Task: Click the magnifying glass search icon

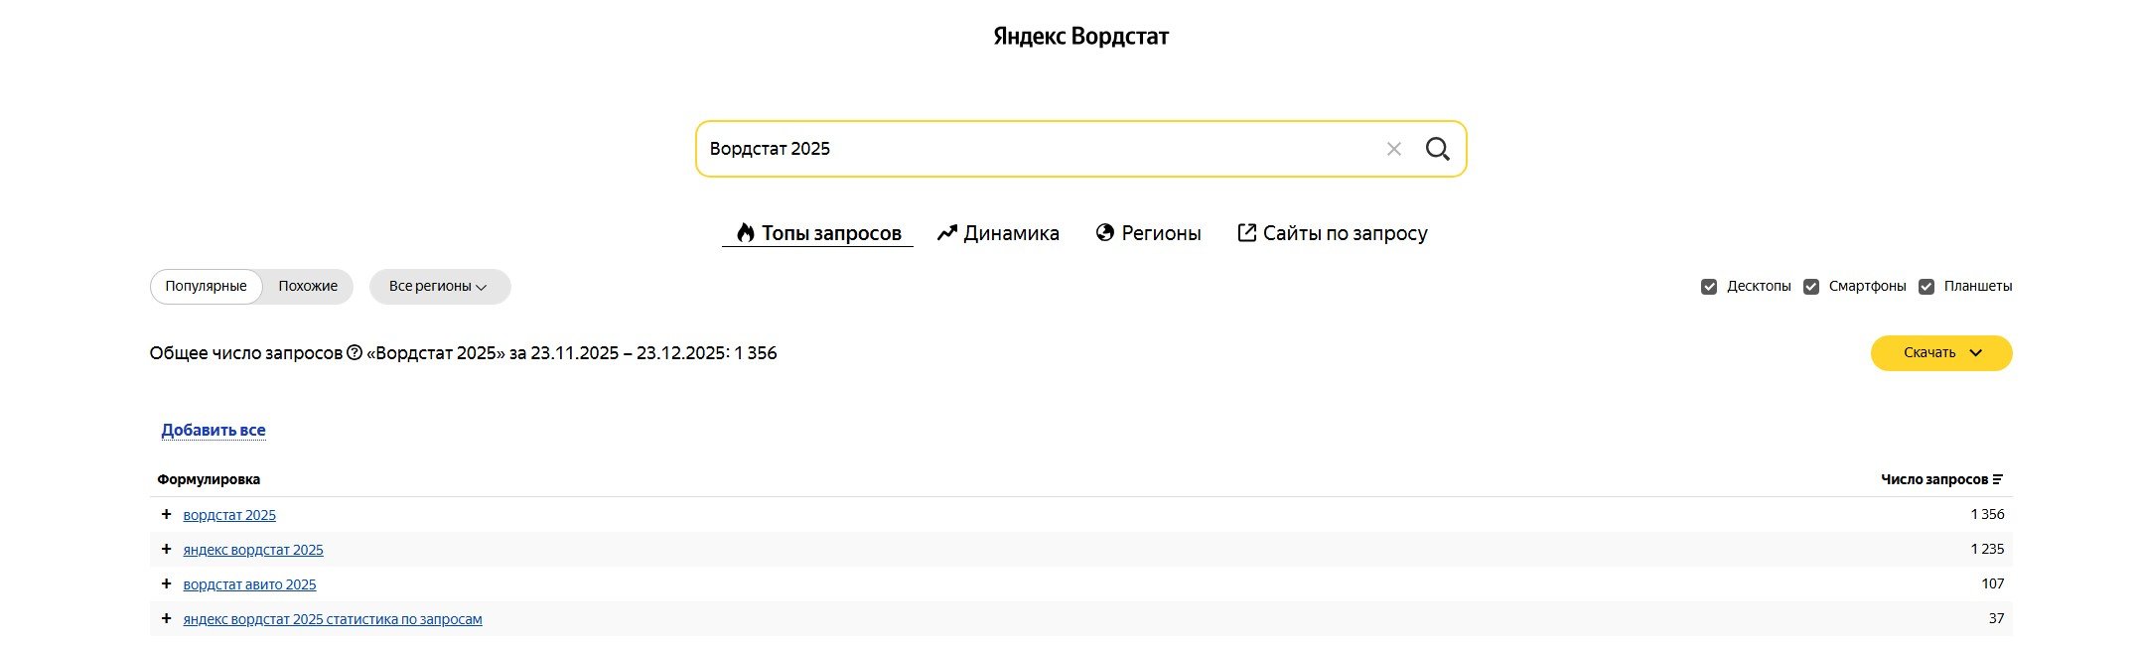Action: 1437,149
